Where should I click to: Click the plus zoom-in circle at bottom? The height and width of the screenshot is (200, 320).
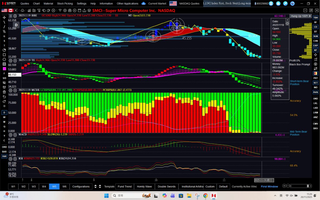285,186
